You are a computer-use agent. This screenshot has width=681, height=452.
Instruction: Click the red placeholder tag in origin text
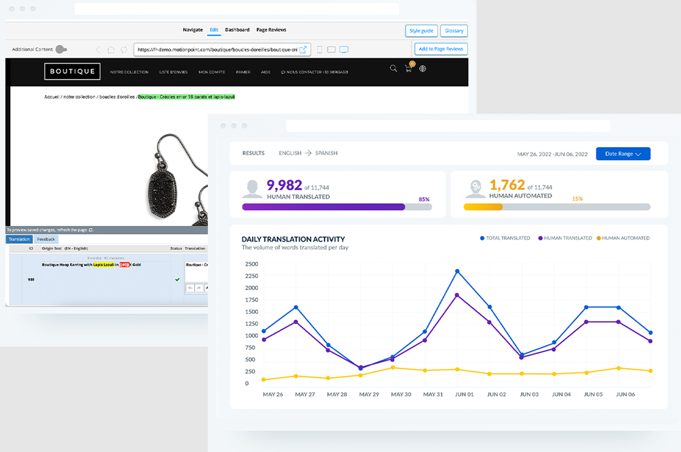pyautogui.click(x=125, y=264)
